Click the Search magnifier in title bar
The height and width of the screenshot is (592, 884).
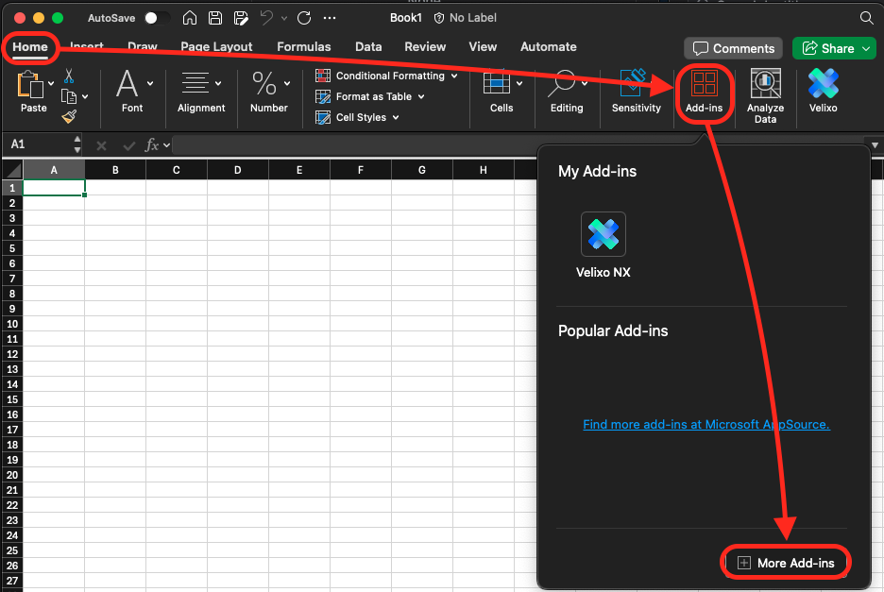click(866, 18)
